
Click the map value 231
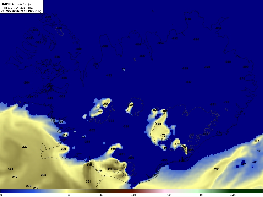pos(131,105)
